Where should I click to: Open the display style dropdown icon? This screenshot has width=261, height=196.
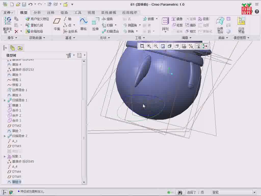169,46
